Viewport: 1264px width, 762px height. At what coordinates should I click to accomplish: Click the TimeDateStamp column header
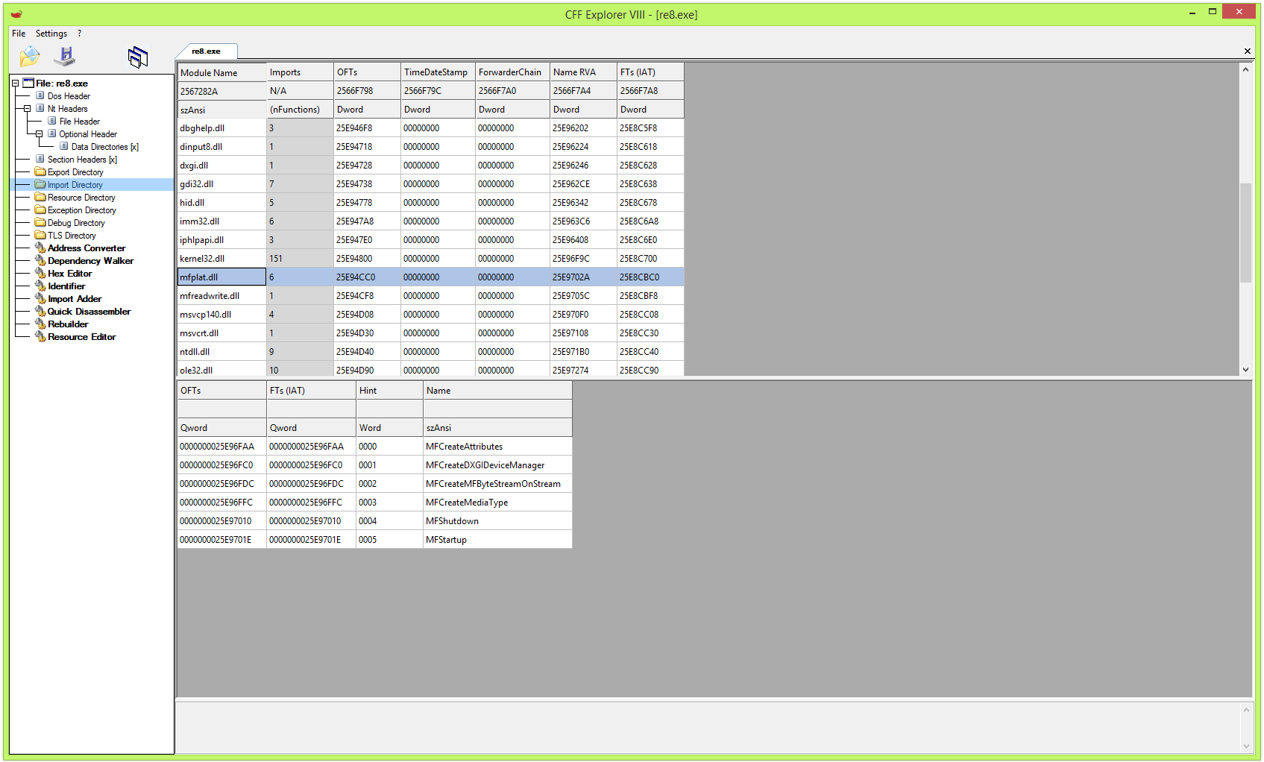(438, 72)
